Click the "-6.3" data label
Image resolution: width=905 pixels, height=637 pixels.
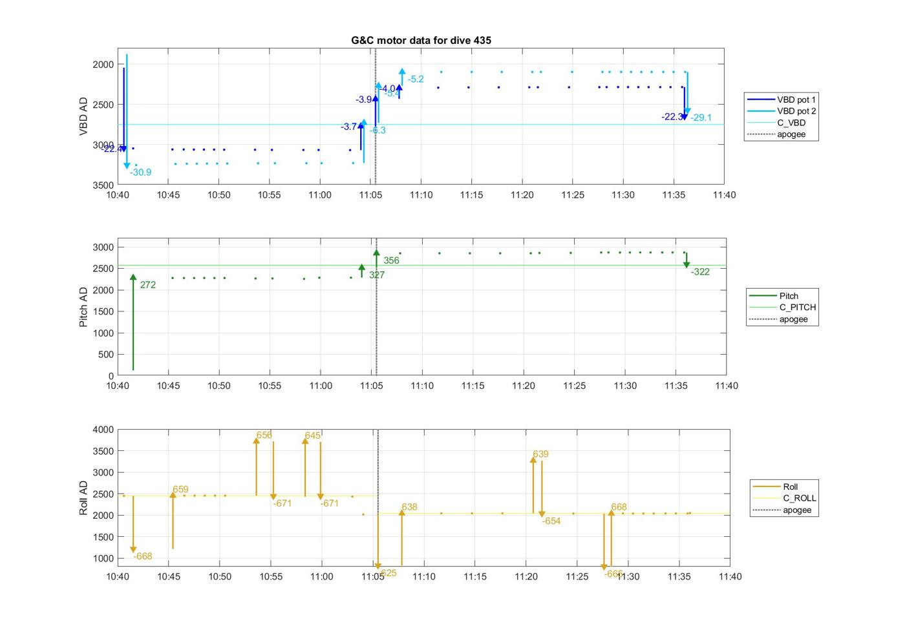click(378, 131)
